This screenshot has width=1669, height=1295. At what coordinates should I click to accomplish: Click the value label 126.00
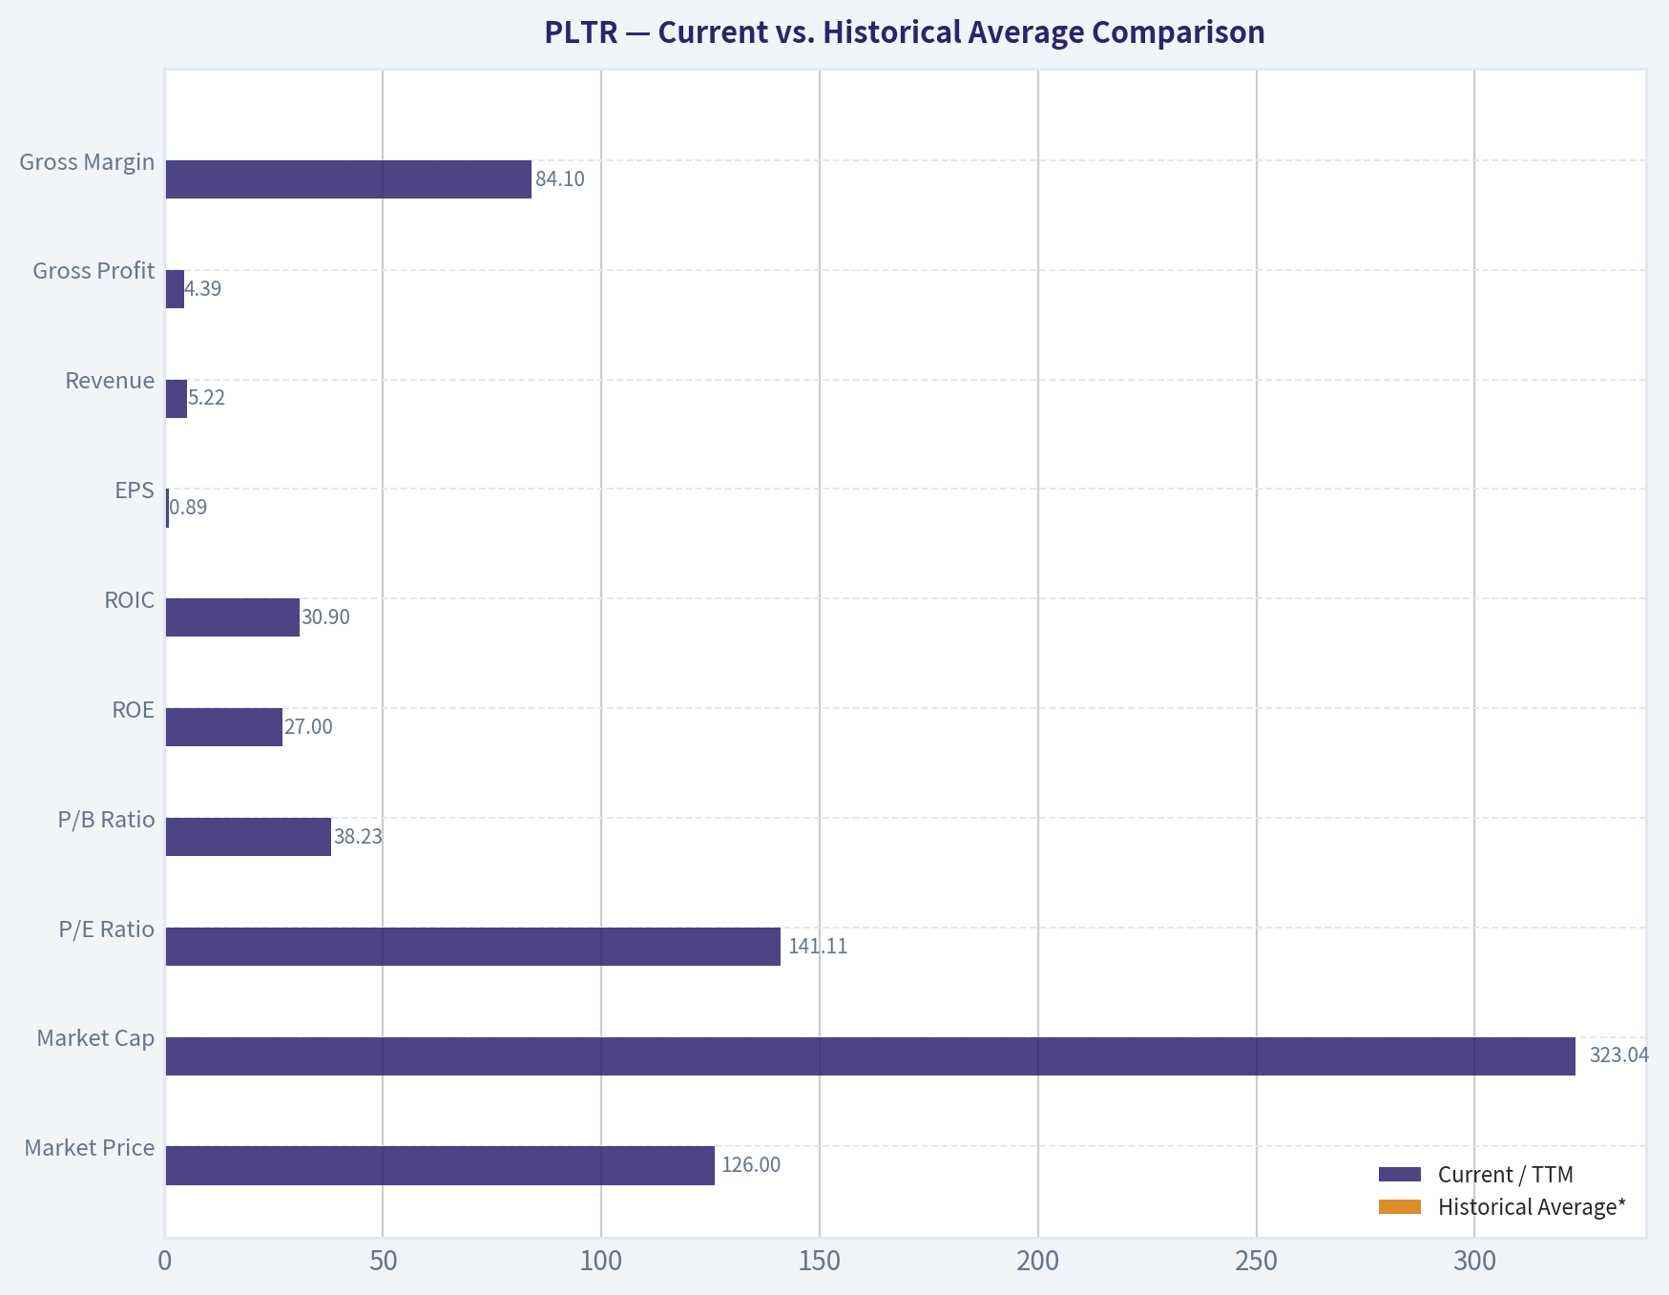[751, 1165]
